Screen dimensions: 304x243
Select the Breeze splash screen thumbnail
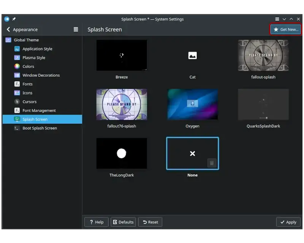click(122, 55)
